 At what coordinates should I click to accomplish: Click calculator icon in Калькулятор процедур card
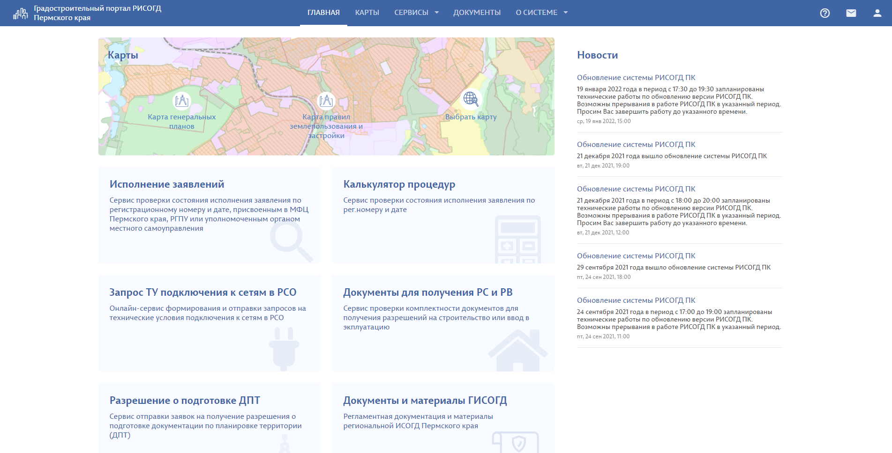(x=517, y=240)
